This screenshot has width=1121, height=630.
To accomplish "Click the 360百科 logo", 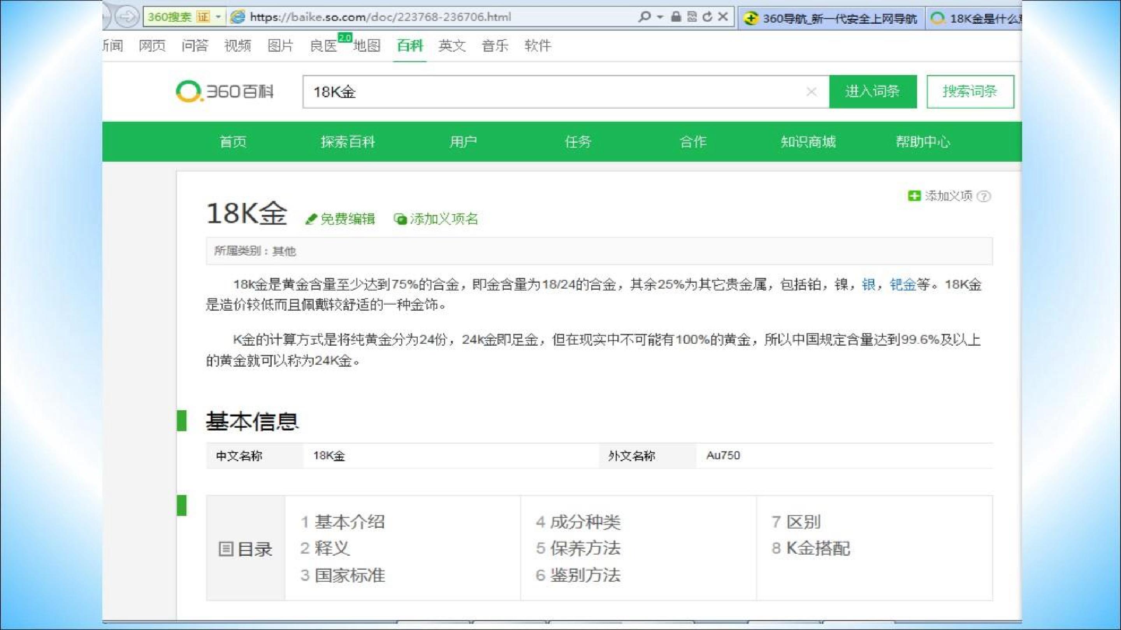I will click(225, 92).
